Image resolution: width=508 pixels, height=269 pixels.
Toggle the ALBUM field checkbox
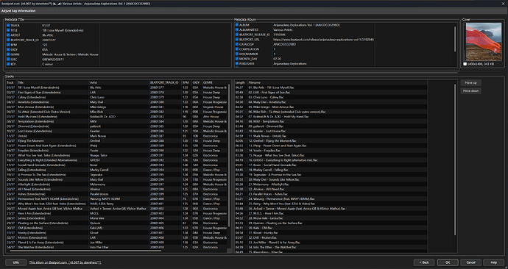(x=237, y=25)
